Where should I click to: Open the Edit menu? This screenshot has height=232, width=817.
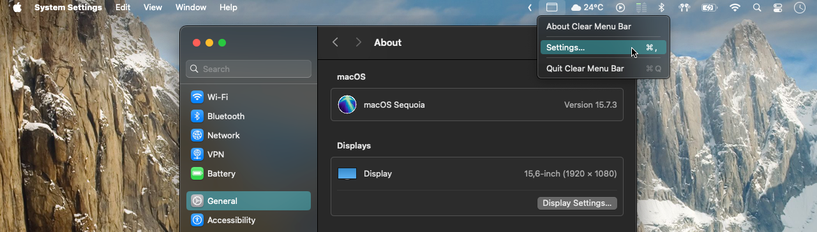tap(123, 8)
